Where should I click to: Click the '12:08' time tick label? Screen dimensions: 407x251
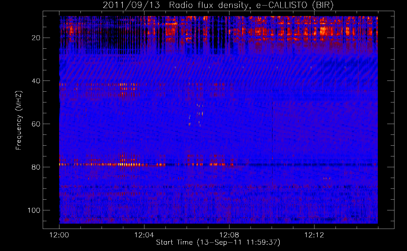click(229, 235)
